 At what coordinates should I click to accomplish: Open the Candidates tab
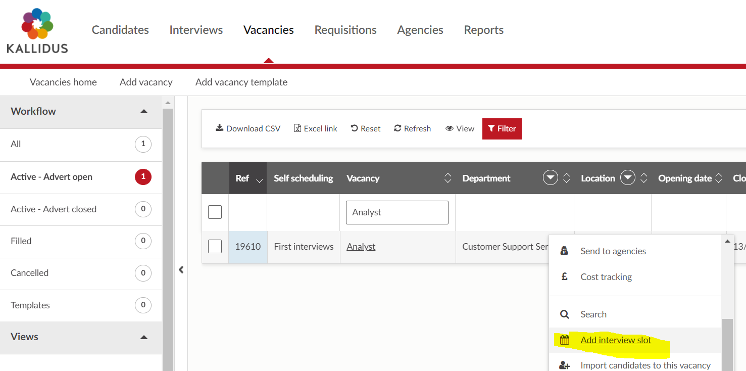tap(120, 30)
